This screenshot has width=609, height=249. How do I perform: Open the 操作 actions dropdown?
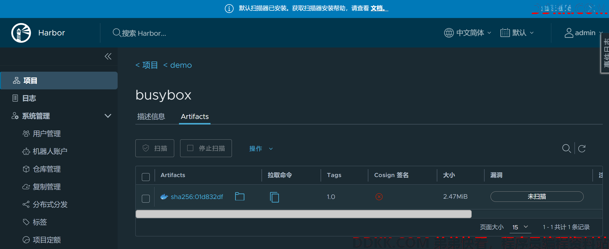pyautogui.click(x=261, y=149)
